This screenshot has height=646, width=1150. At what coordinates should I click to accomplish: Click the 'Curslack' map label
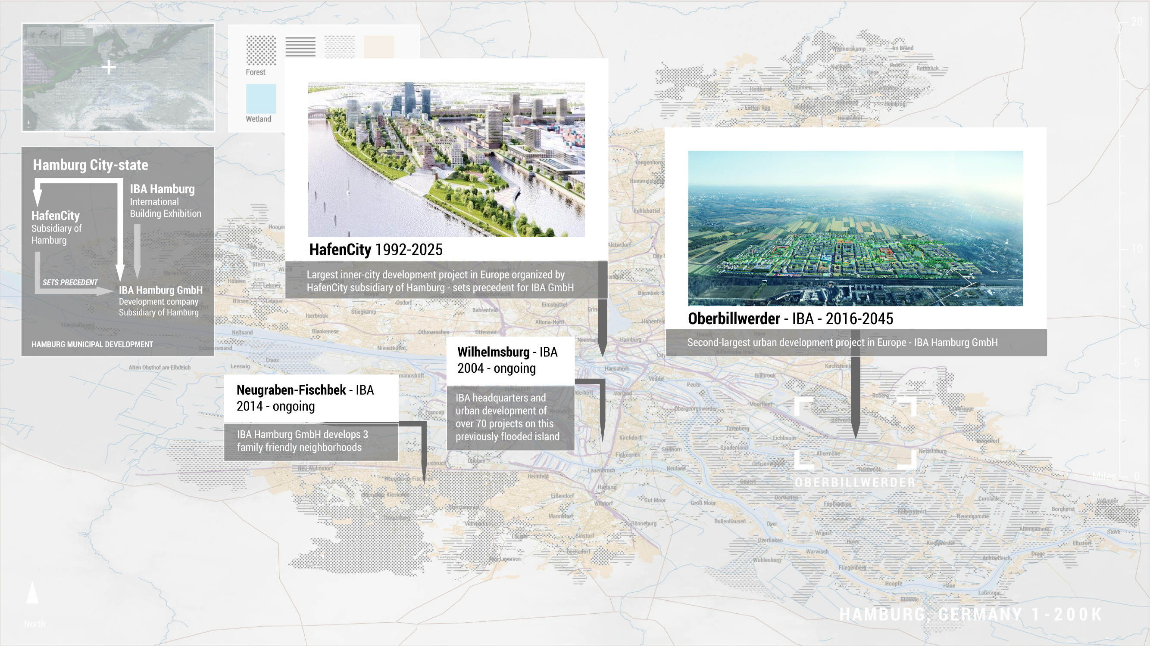coord(989,498)
